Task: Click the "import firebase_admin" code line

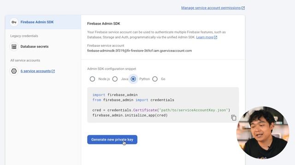Action: [x=115, y=95]
